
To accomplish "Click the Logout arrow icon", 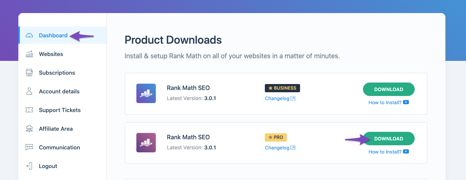I will [x=29, y=166].
